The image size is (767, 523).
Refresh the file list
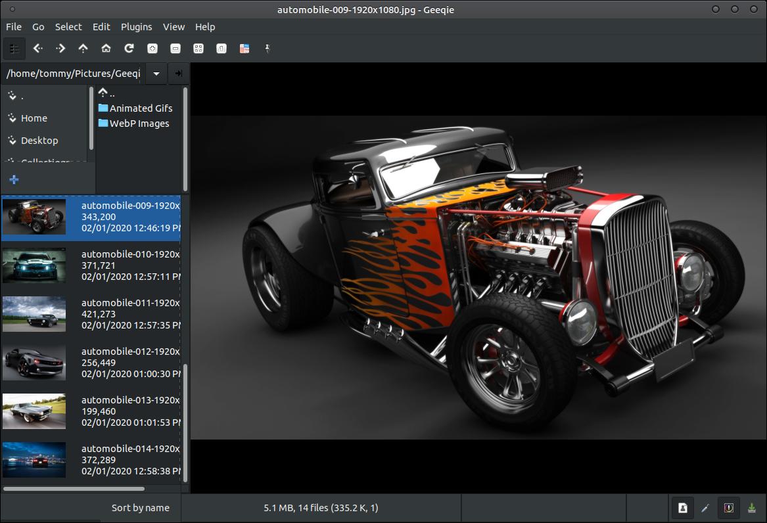[x=129, y=49]
